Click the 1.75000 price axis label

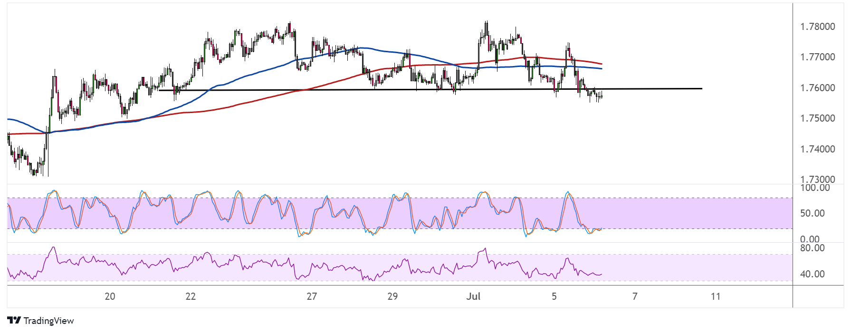pos(817,118)
